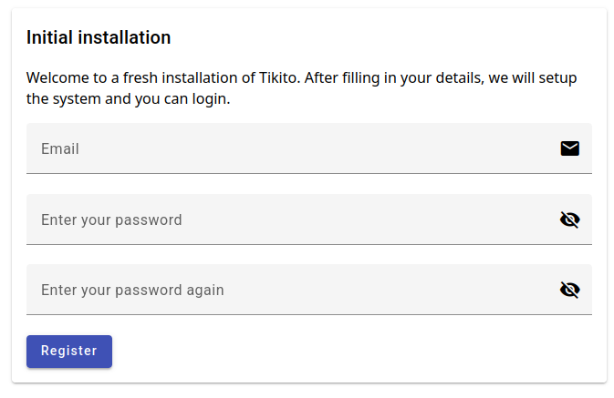
Task: Toggle visibility icon in the password field
Action: pyautogui.click(x=569, y=219)
